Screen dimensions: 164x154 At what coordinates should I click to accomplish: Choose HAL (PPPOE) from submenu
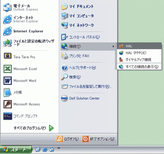(139, 53)
